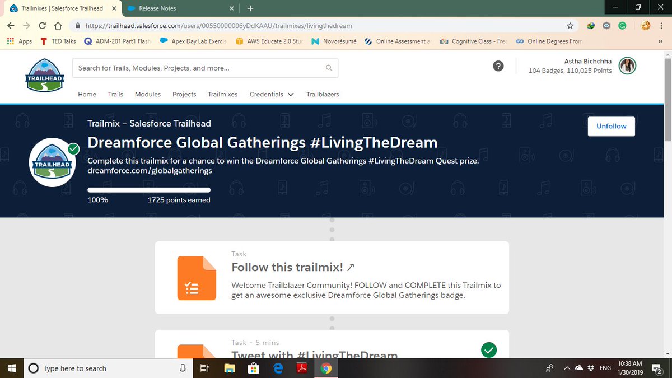Open the dreamforce.com/globalgatherings link
Viewport: 672px width, 378px height.
coord(150,171)
